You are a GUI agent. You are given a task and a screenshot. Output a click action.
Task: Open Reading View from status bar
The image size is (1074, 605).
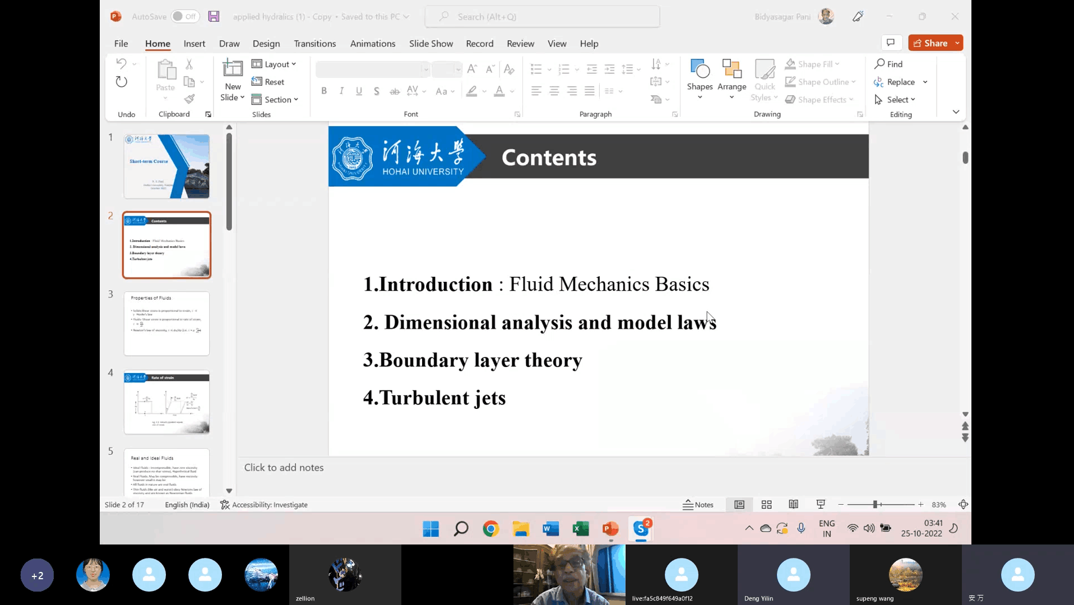tap(793, 505)
